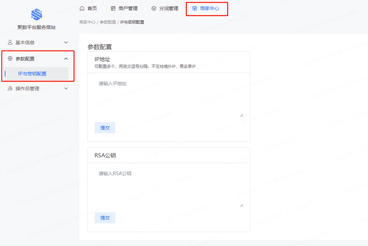Click the cube icon beside 分润管理
Viewport: 368px width, 246px height.
(154, 8)
